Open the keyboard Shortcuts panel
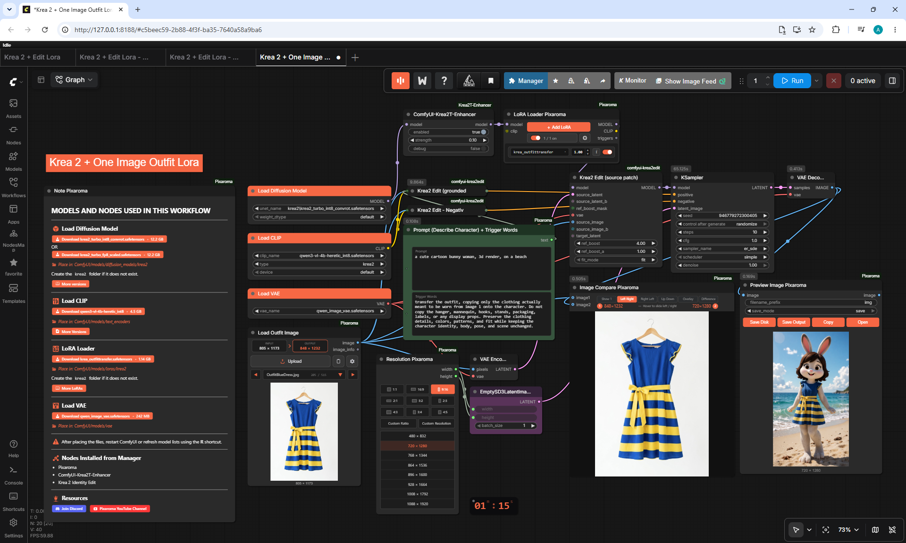 [x=13, y=501]
